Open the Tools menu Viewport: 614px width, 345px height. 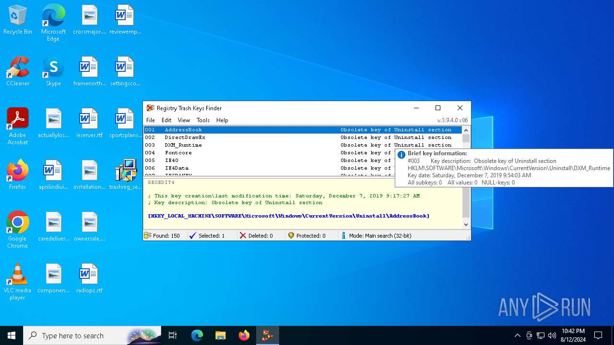(x=203, y=120)
